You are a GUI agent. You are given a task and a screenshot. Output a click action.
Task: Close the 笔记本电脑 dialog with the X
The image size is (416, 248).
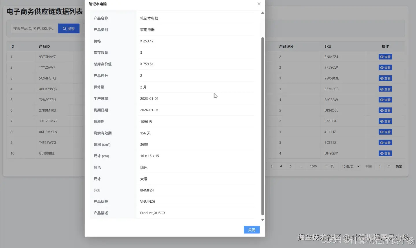point(259,4)
